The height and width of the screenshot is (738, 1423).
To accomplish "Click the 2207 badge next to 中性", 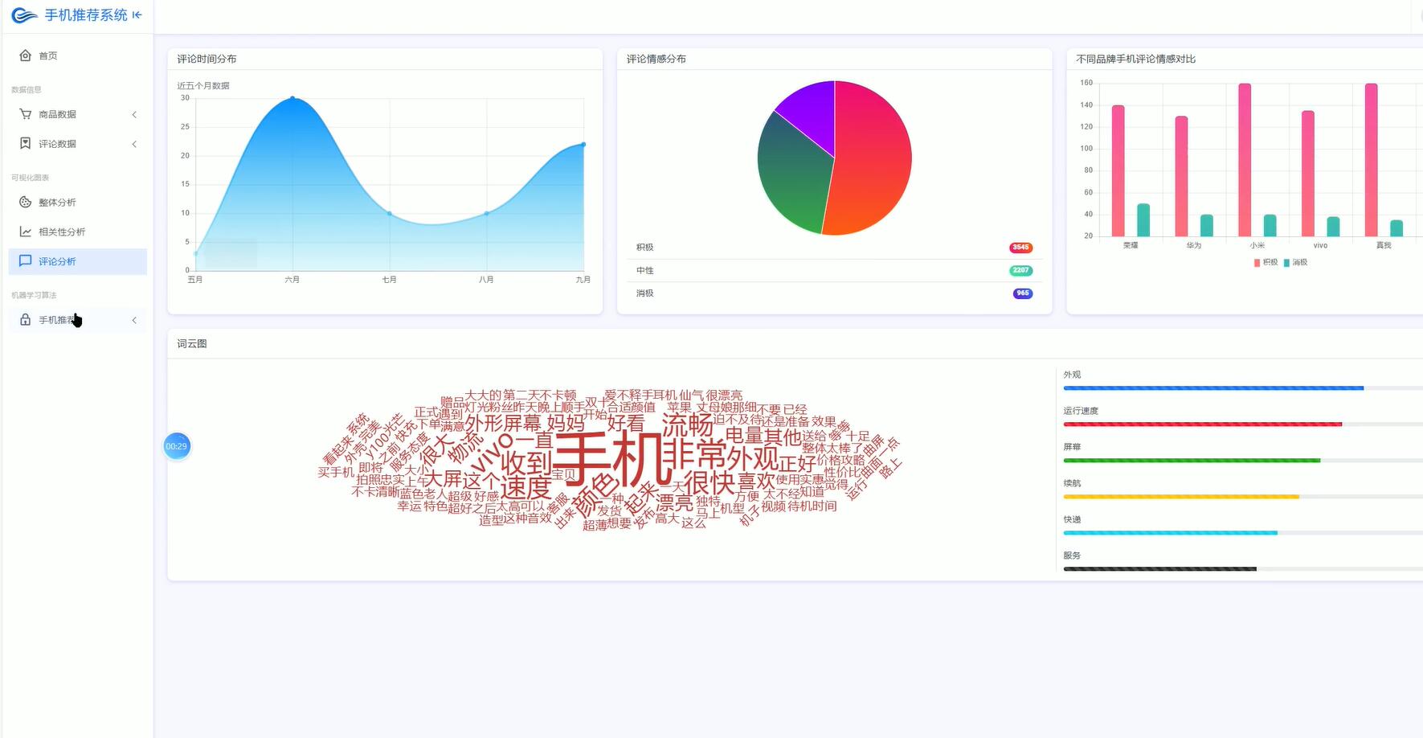I will (x=1020, y=270).
